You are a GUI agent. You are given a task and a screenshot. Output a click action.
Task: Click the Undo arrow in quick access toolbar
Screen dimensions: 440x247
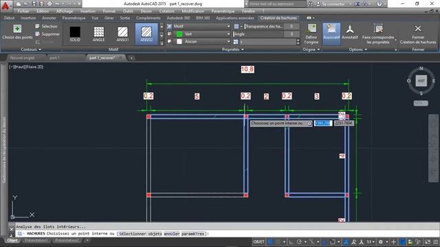(x=57, y=4)
